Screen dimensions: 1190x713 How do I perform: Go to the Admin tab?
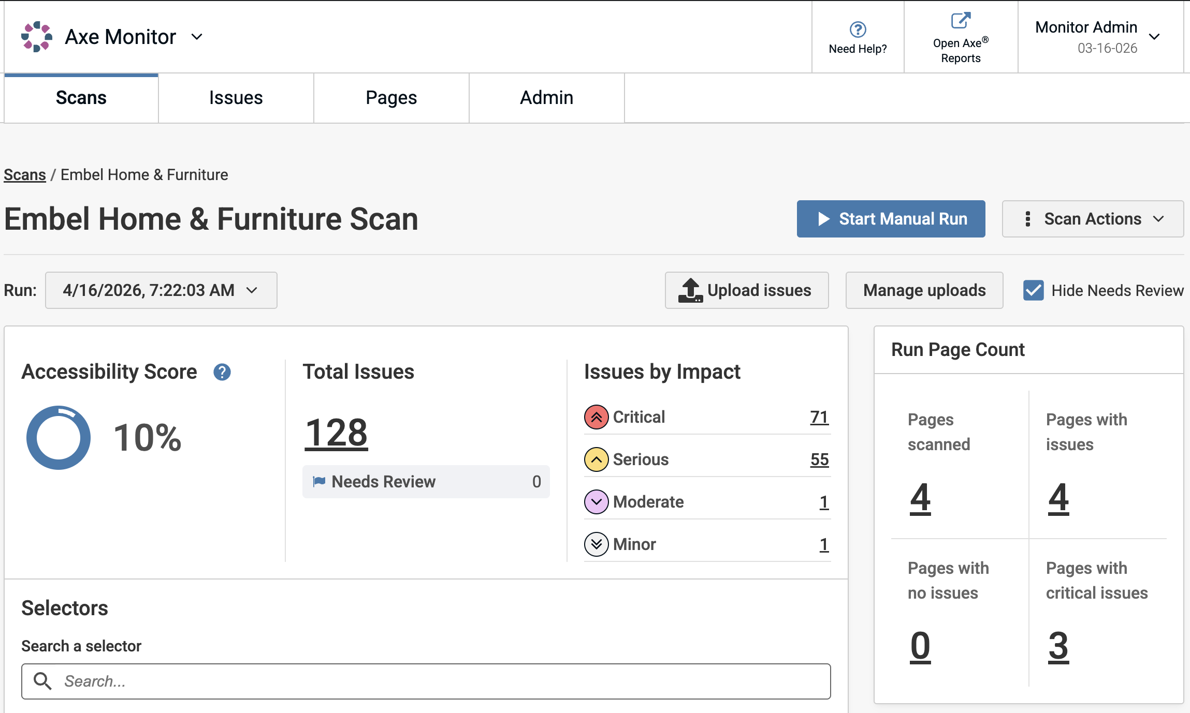click(x=546, y=98)
